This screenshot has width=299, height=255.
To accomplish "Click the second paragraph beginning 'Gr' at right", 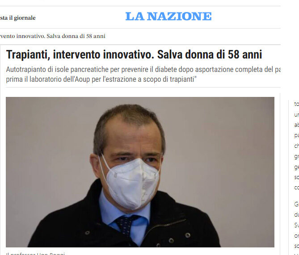I will pyautogui.click(x=296, y=225).
